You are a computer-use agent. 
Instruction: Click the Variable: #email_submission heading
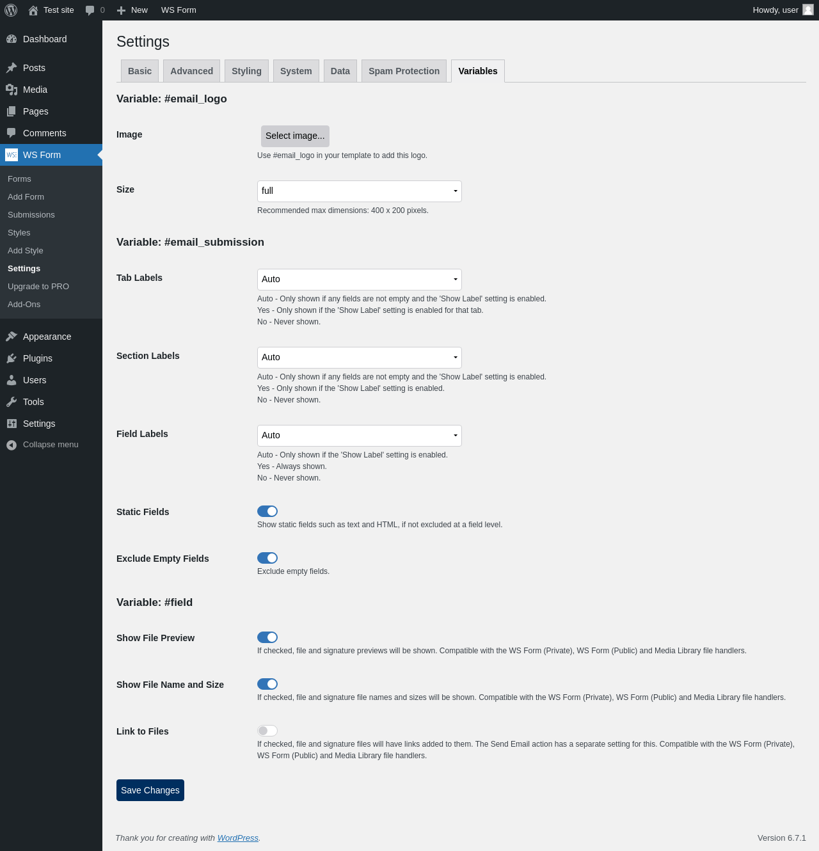(190, 243)
